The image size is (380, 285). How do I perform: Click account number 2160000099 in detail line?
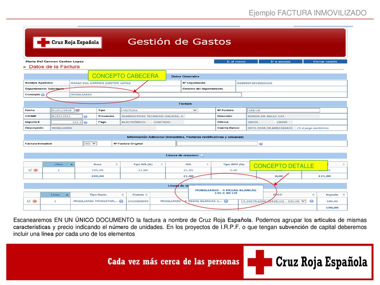(x=138, y=201)
